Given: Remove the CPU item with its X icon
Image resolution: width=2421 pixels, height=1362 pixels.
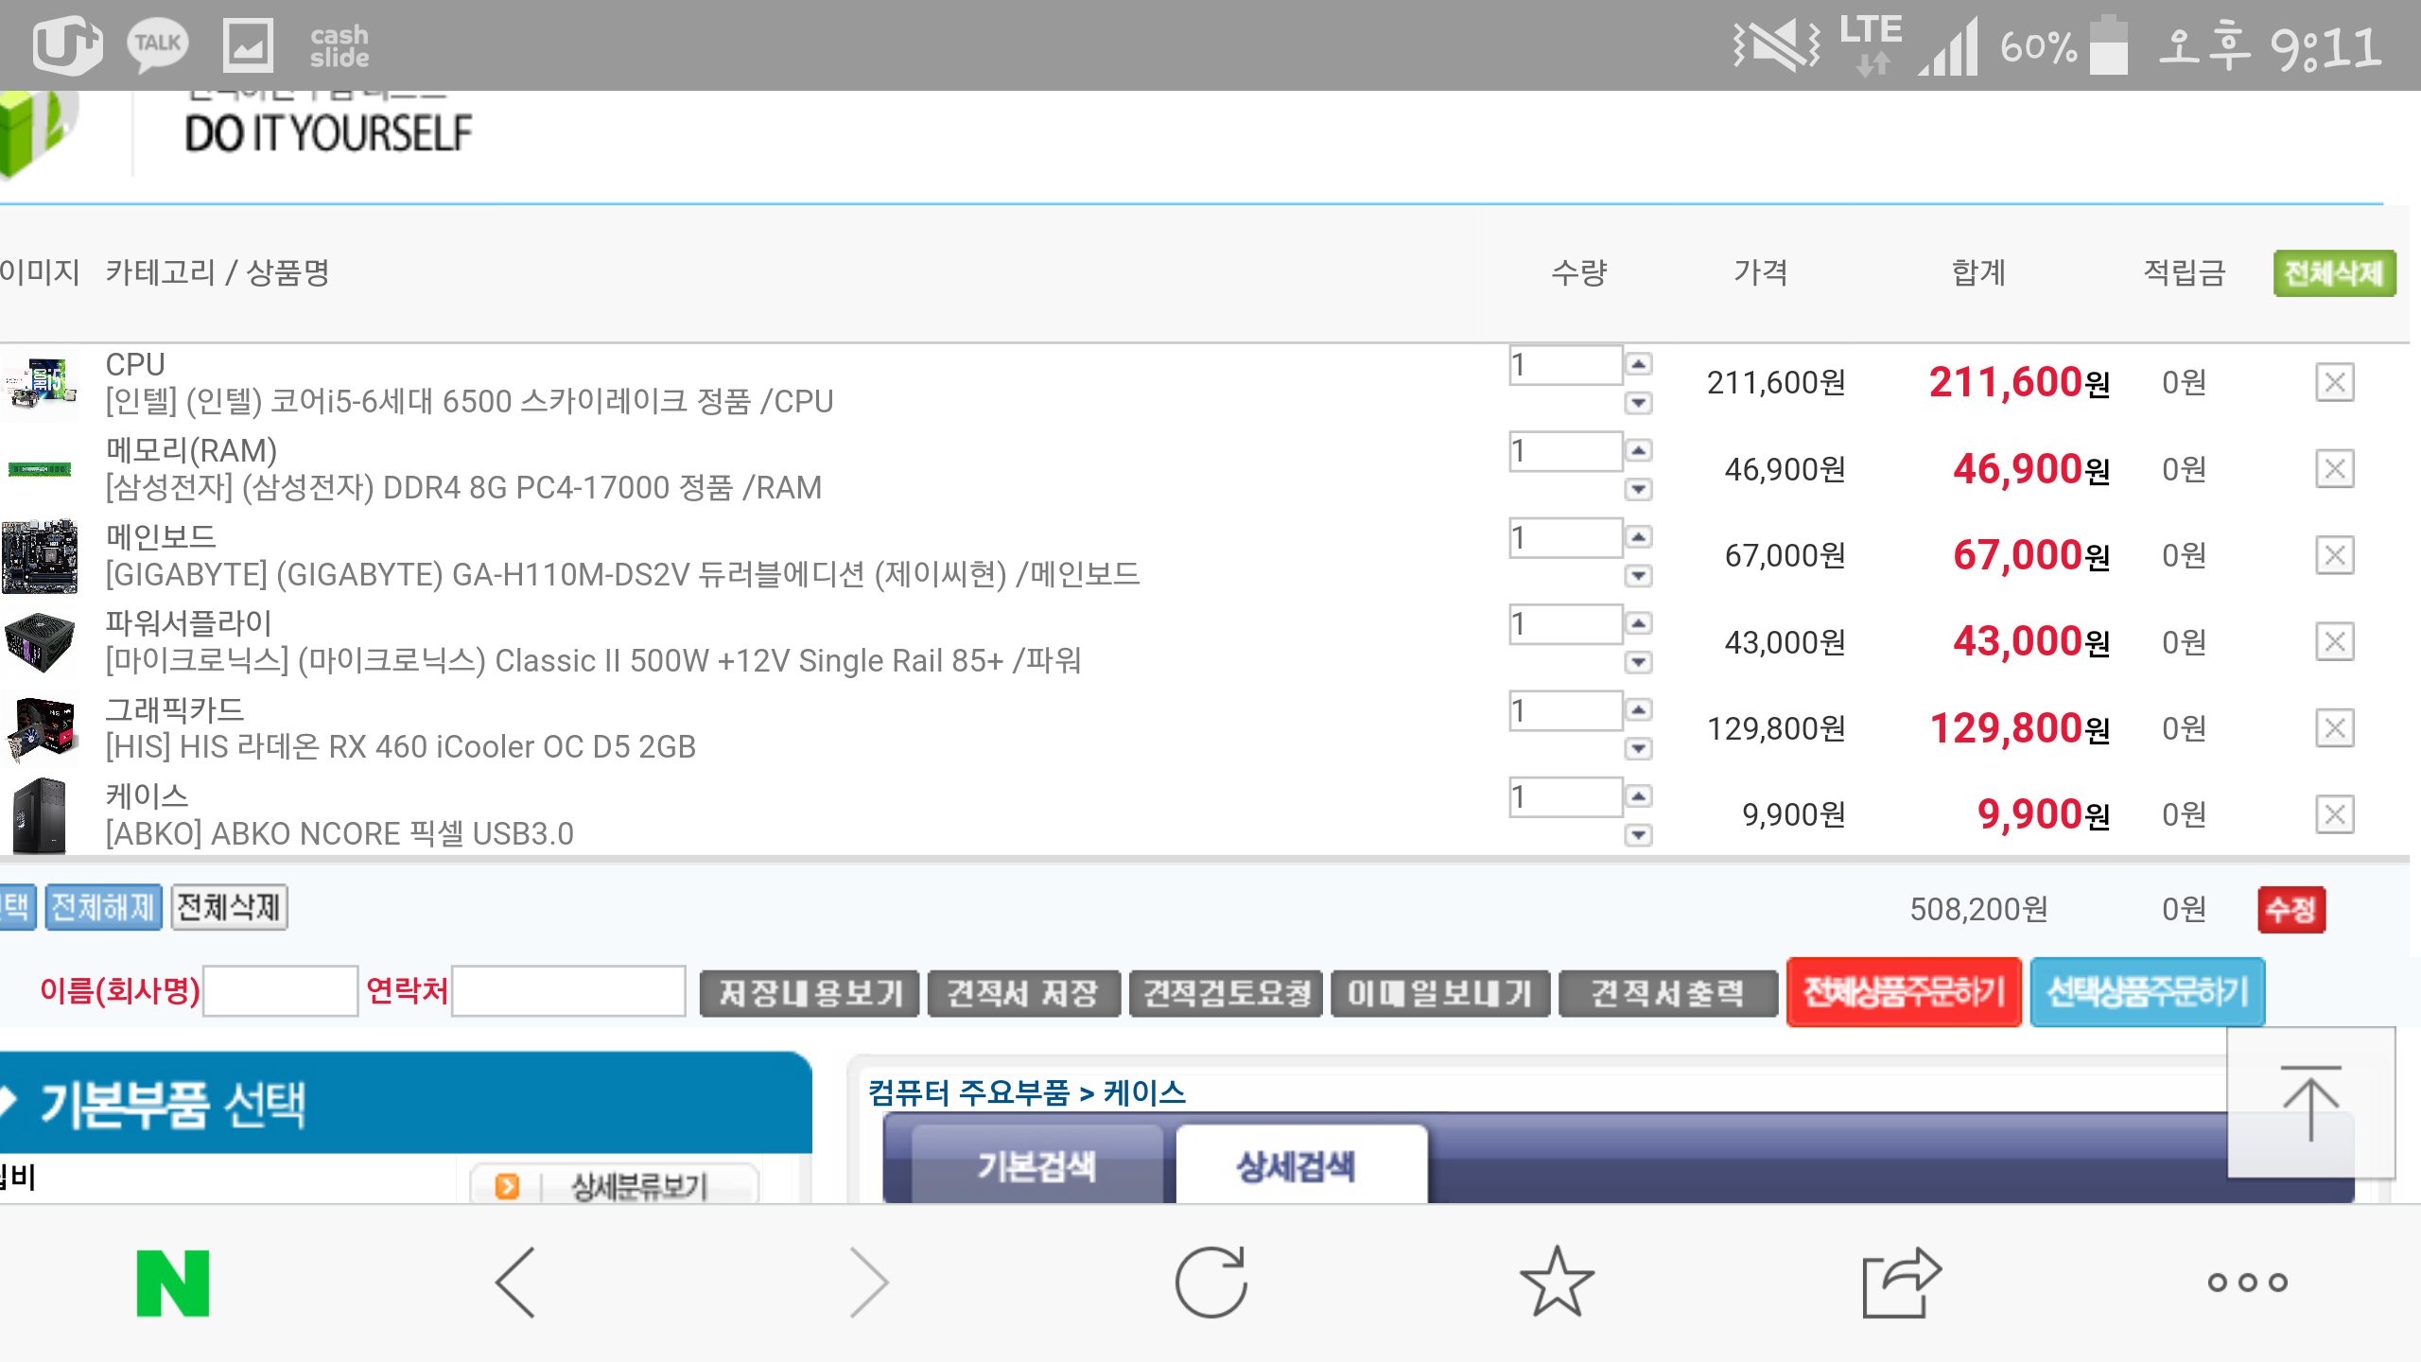Looking at the screenshot, I should [2334, 383].
